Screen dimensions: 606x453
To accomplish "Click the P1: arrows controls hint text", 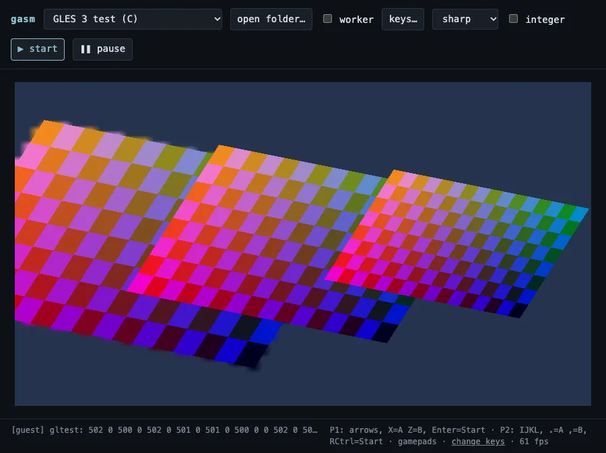I will 459,435.
